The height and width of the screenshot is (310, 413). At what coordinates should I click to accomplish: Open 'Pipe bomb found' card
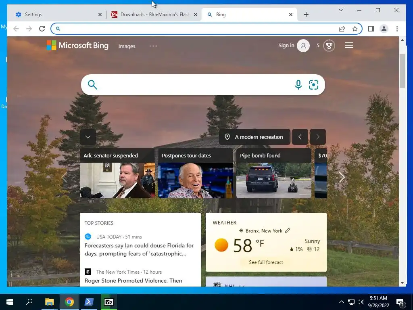pyautogui.click(x=274, y=173)
